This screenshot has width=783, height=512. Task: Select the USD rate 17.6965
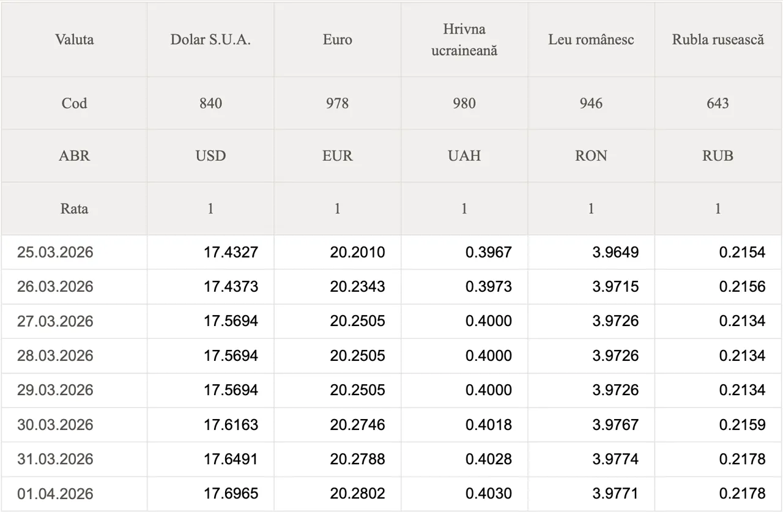(x=231, y=494)
